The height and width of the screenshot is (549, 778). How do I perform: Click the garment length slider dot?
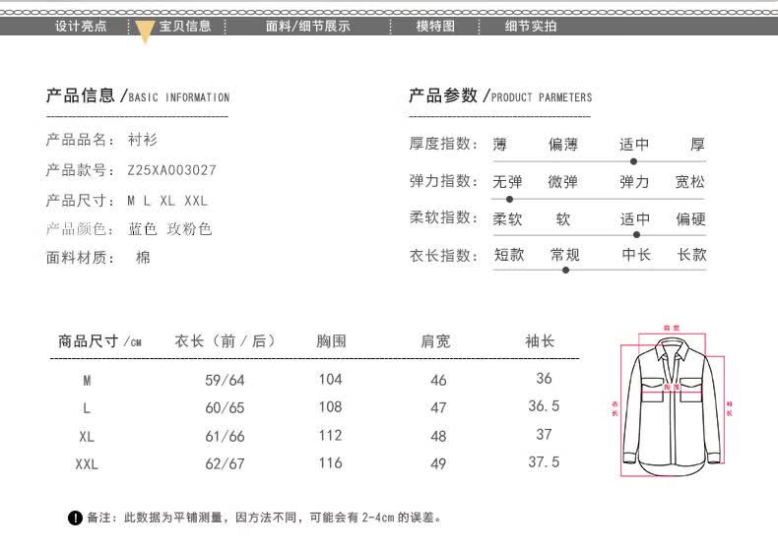[565, 270]
